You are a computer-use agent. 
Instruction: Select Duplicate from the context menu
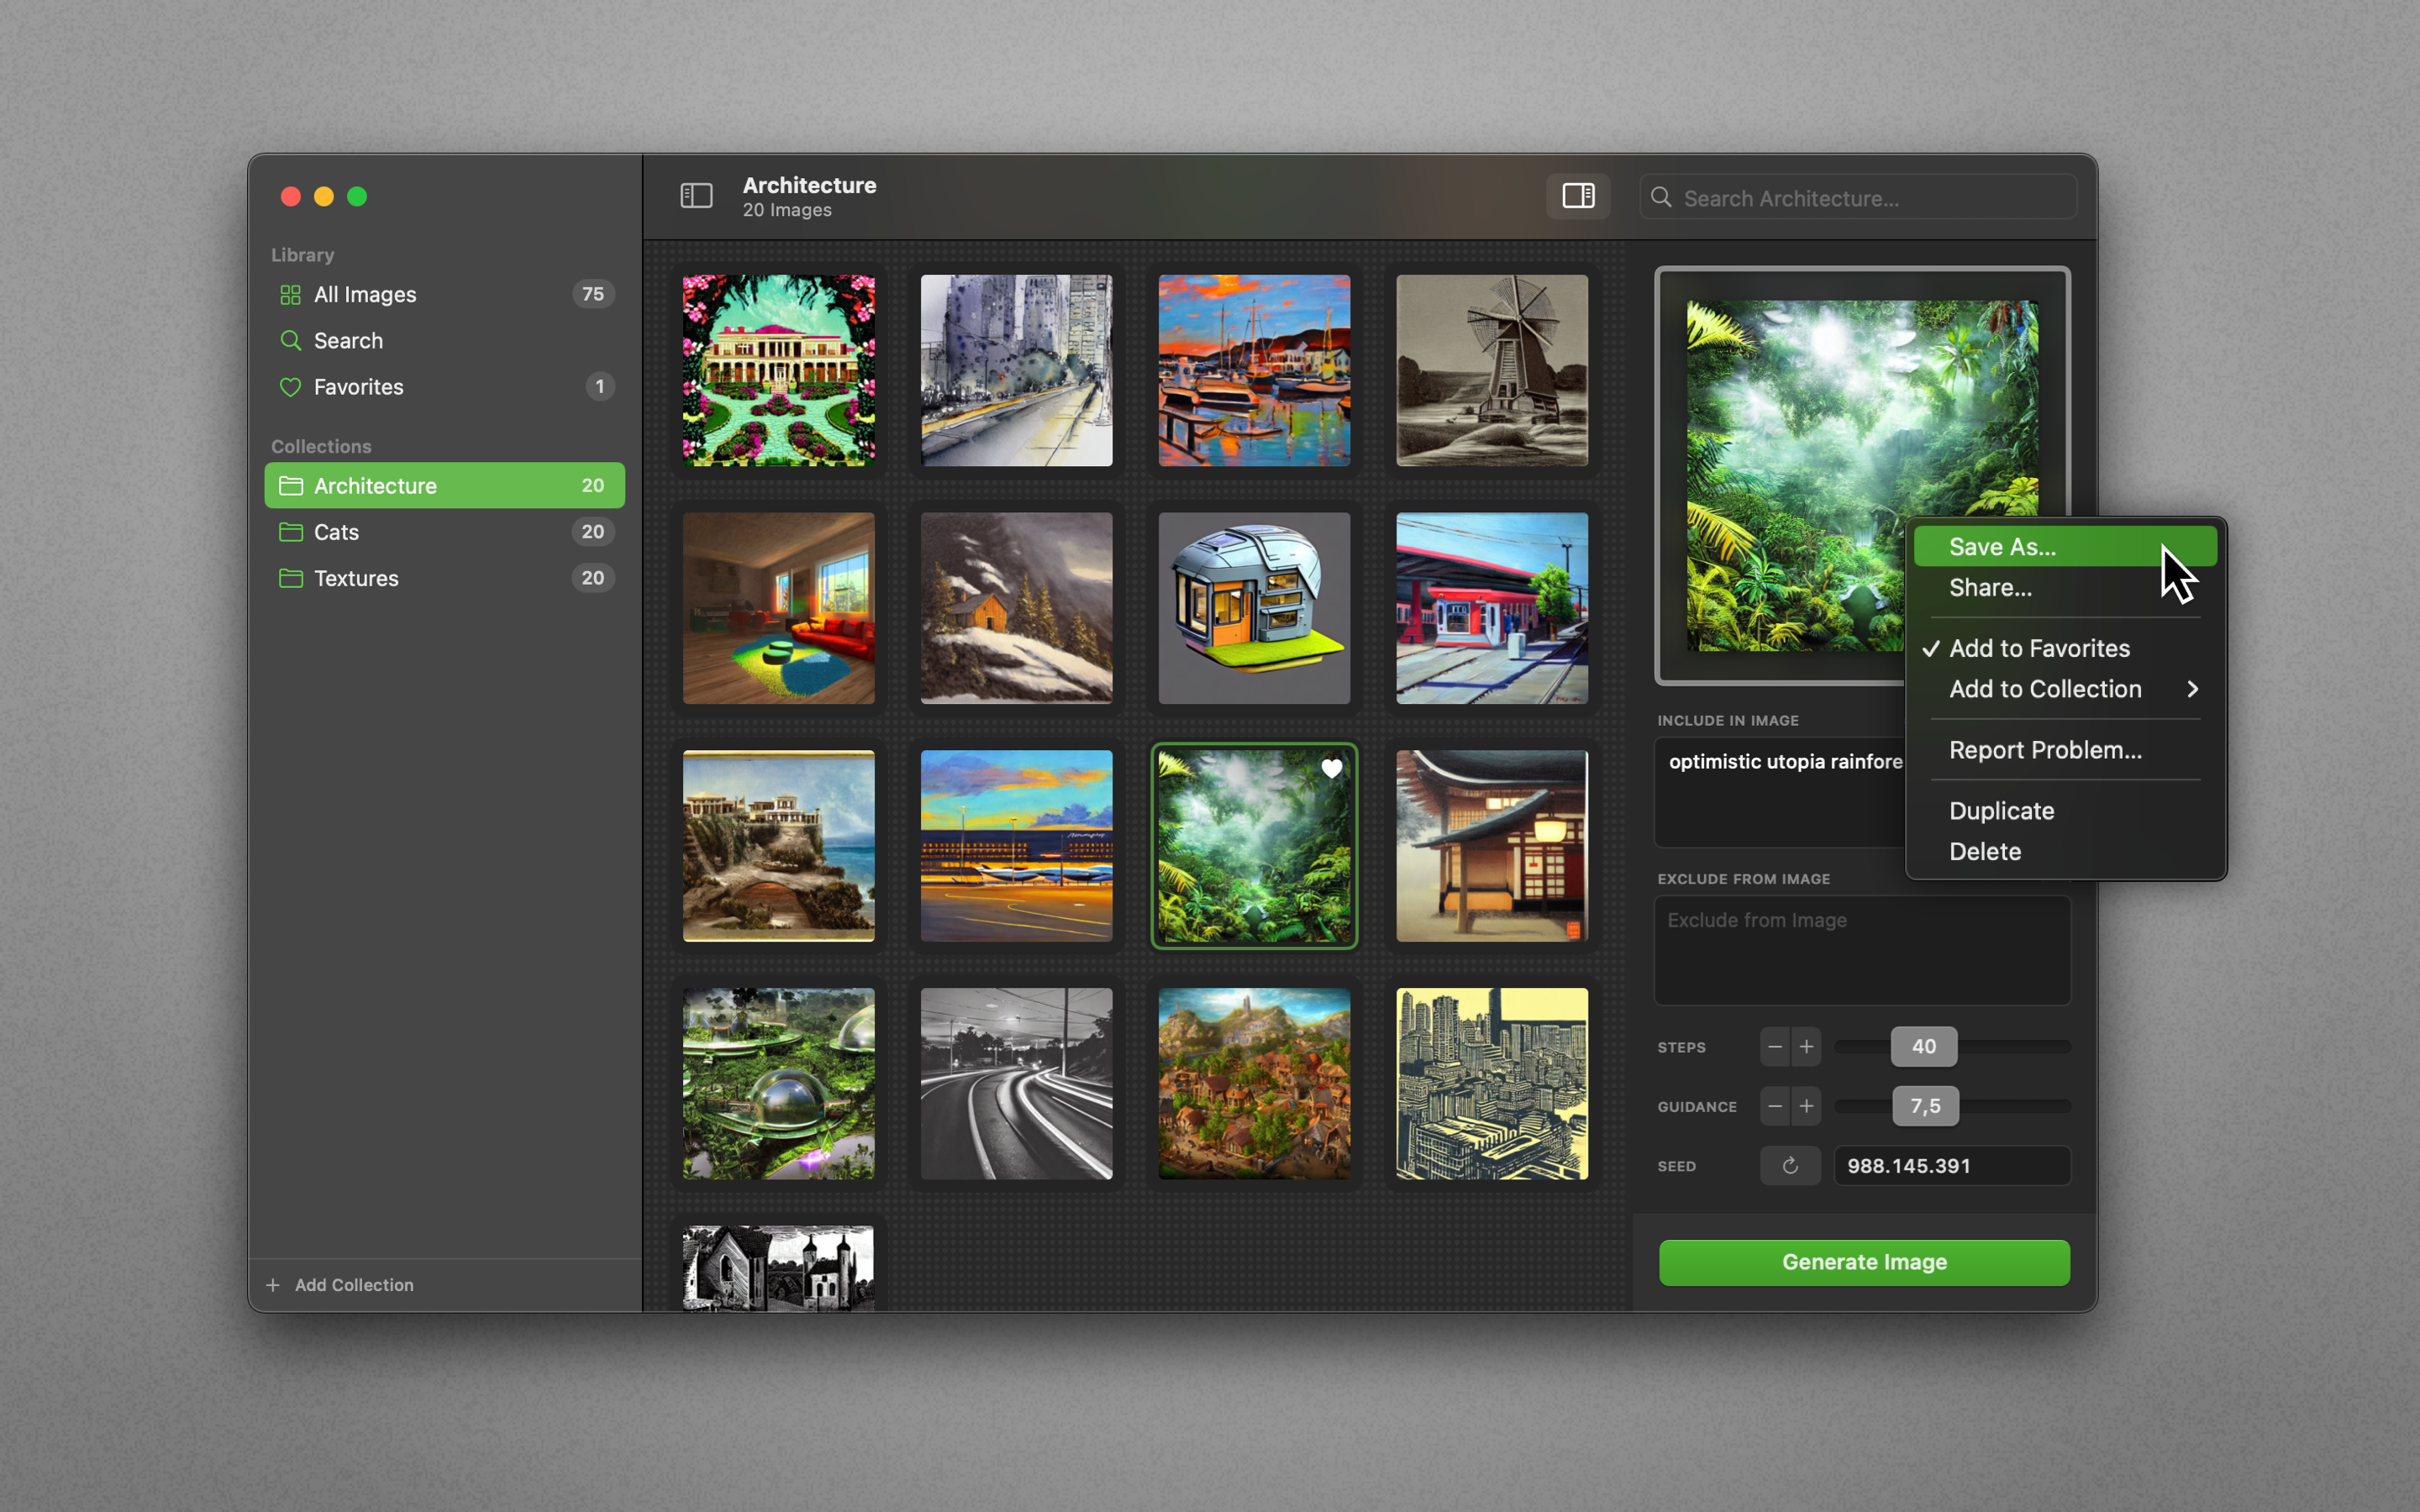[2001, 811]
